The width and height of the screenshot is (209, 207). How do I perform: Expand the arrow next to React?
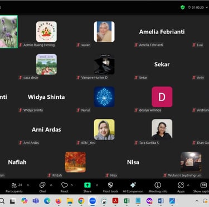coord(72,185)
